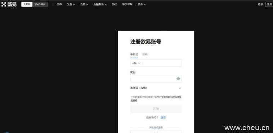The image size is (273, 133).
Task: Click 登录 in the top bar
Action: (x=260, y=4)
